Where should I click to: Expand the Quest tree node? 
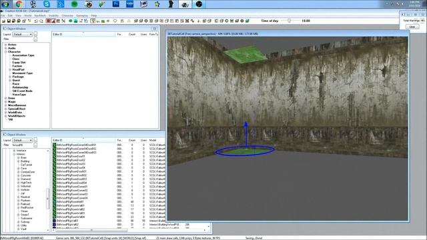[x=10, y=80]
